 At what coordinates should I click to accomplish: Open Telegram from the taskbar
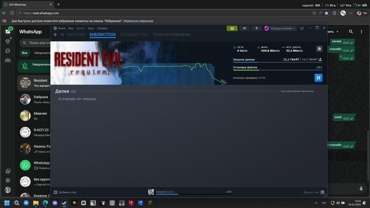(x=26, y=203)
